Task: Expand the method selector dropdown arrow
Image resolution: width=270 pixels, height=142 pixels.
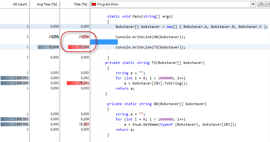Action: click(253, 4)
